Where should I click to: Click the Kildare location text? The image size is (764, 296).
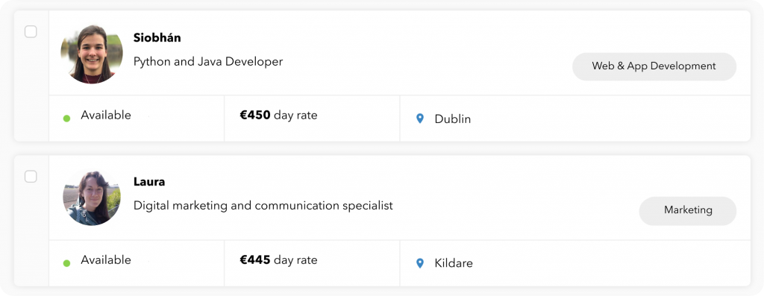454,263
